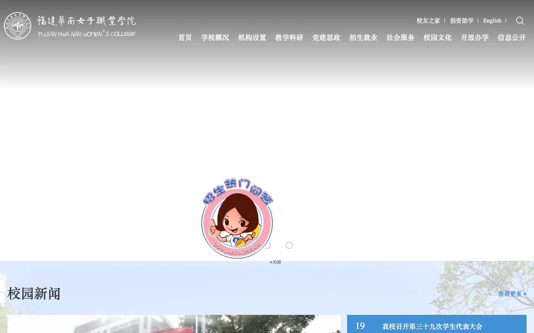Click the Fujian Hwa Nan Women's College title
Screen dimensions: 534x333
pos(87,26)
